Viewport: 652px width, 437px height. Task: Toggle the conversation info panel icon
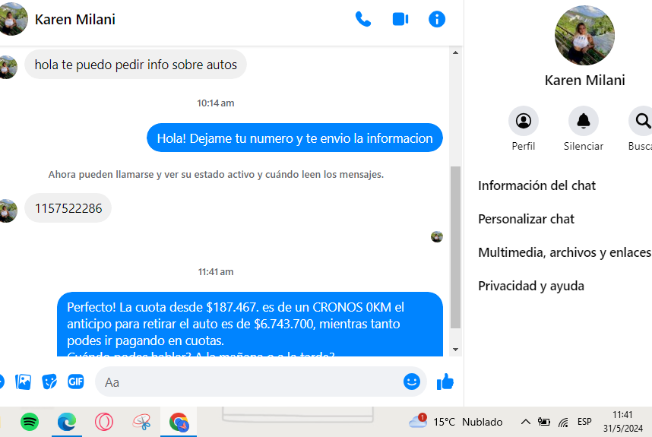437,19
